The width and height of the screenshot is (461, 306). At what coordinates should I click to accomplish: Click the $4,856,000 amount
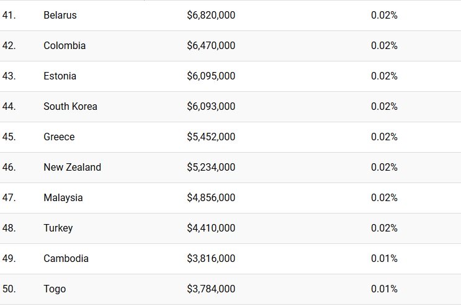(x=211, y=197)
